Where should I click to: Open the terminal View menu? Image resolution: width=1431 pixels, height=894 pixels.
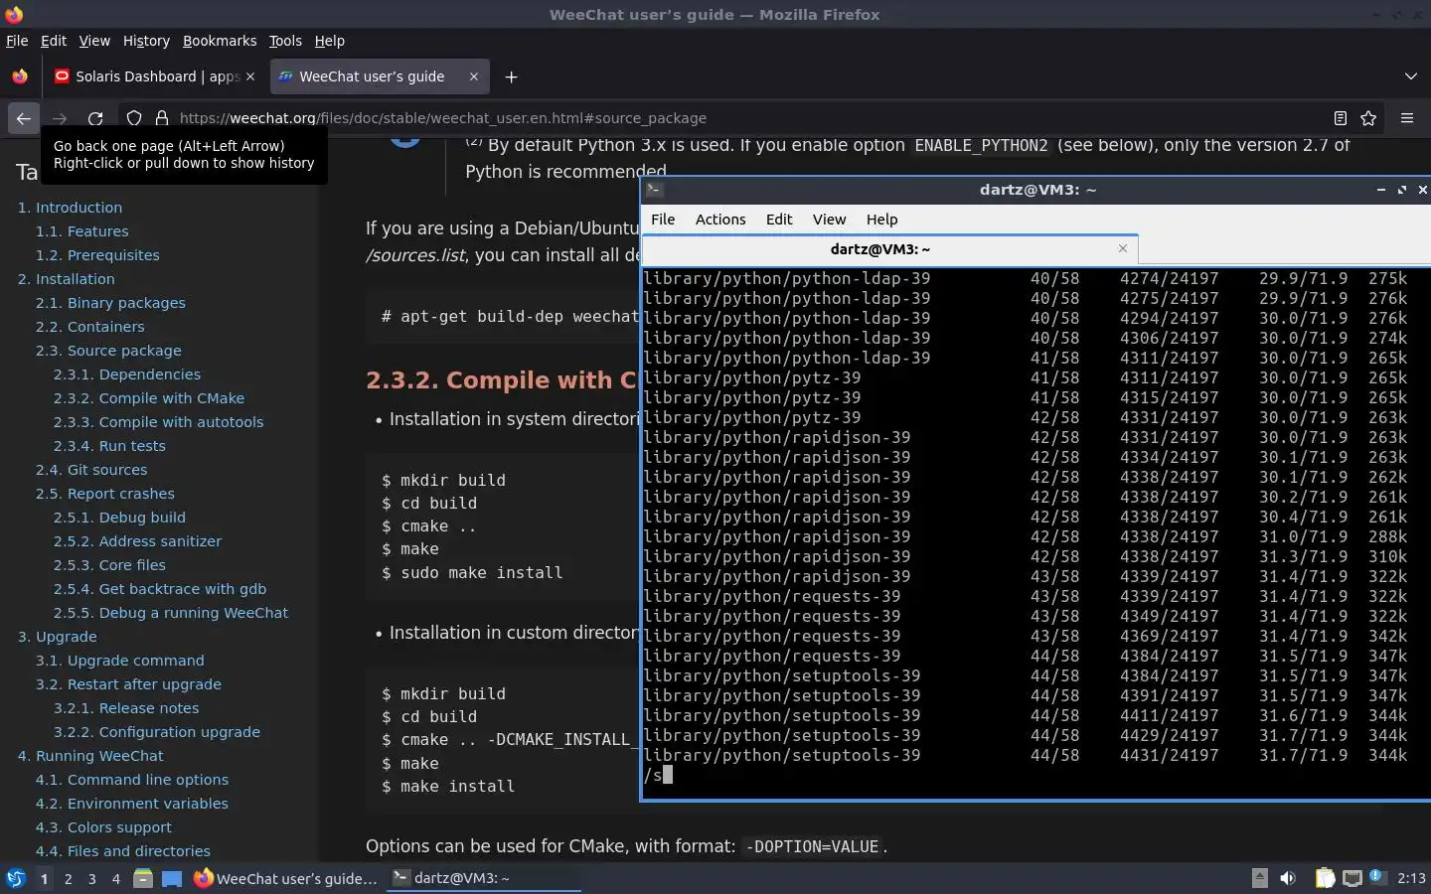(829, 220)
